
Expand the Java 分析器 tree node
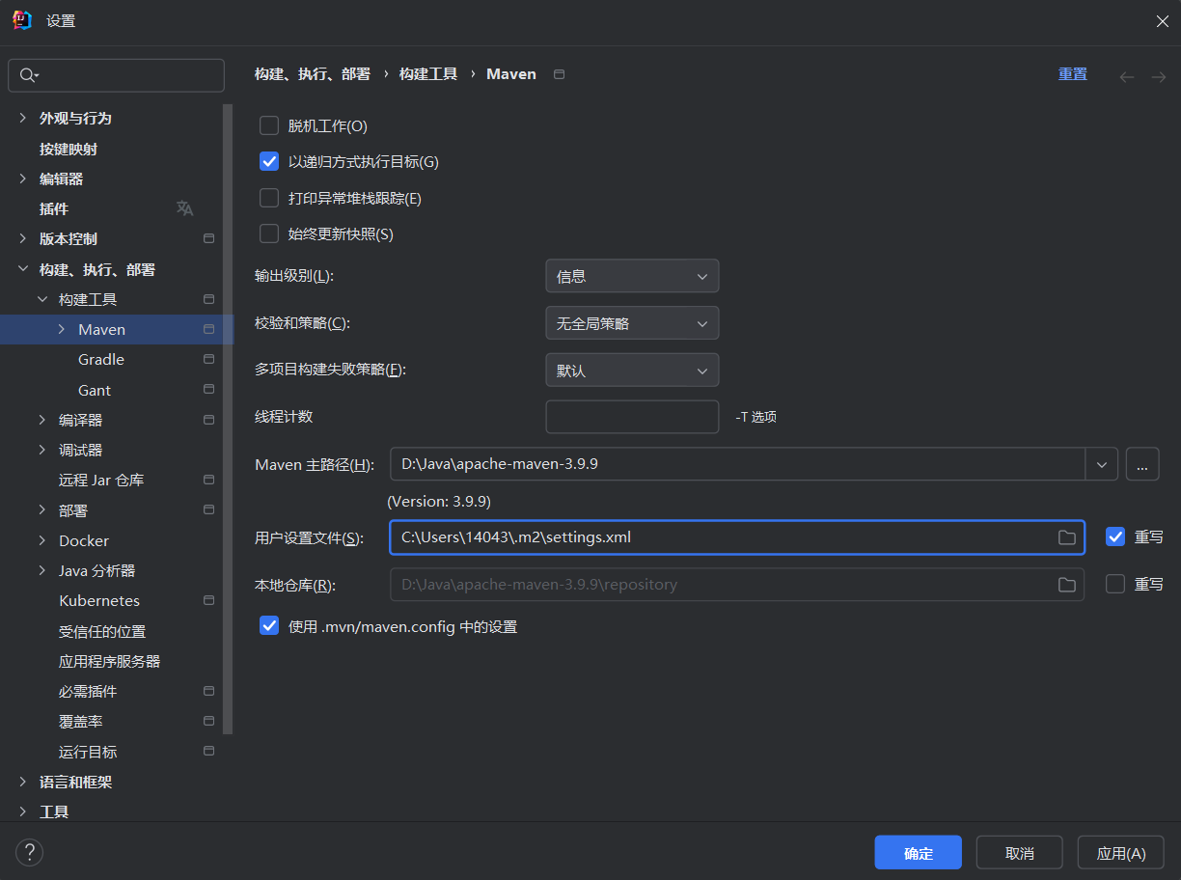point(42,570)
